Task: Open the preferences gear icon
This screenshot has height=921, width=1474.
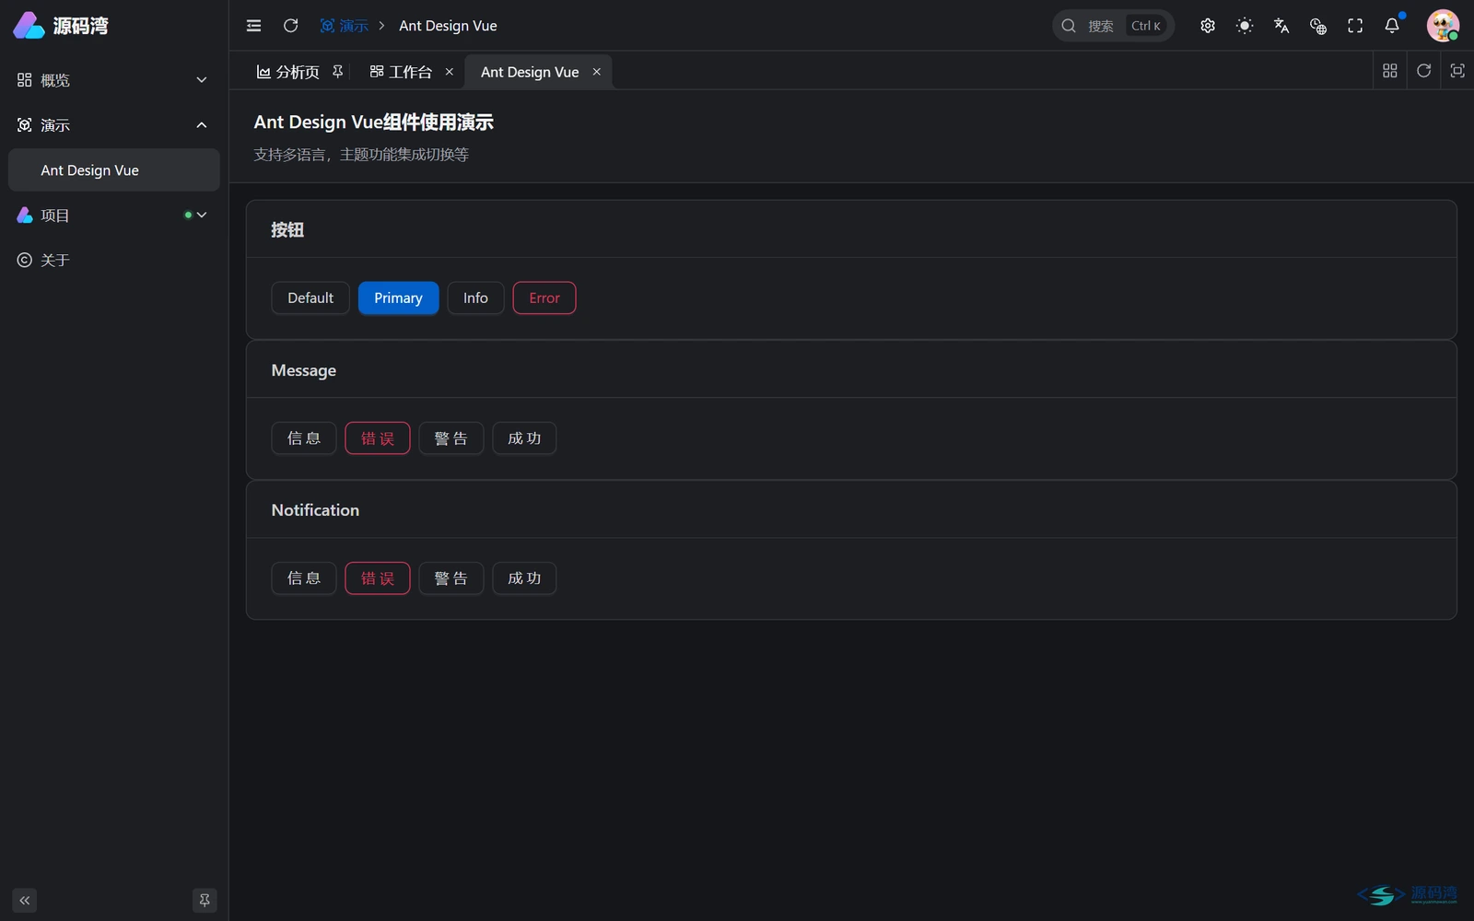Action: pos(1208,26)
